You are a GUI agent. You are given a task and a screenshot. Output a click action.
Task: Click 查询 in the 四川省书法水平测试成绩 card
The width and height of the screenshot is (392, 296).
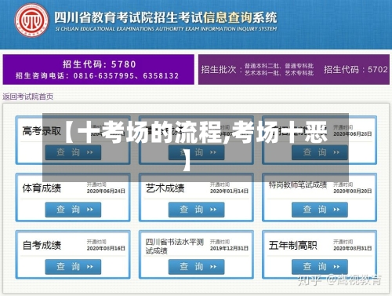click(196, 267)
